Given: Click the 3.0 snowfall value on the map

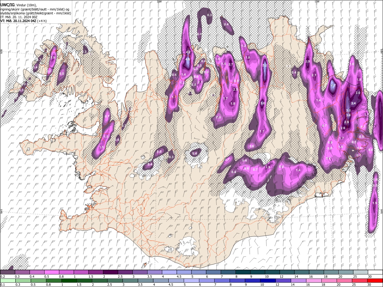Looking at the screenshot, I should 358,93.
